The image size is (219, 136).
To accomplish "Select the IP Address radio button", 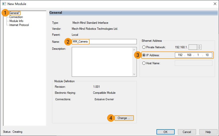I will [x=144, y=55].
